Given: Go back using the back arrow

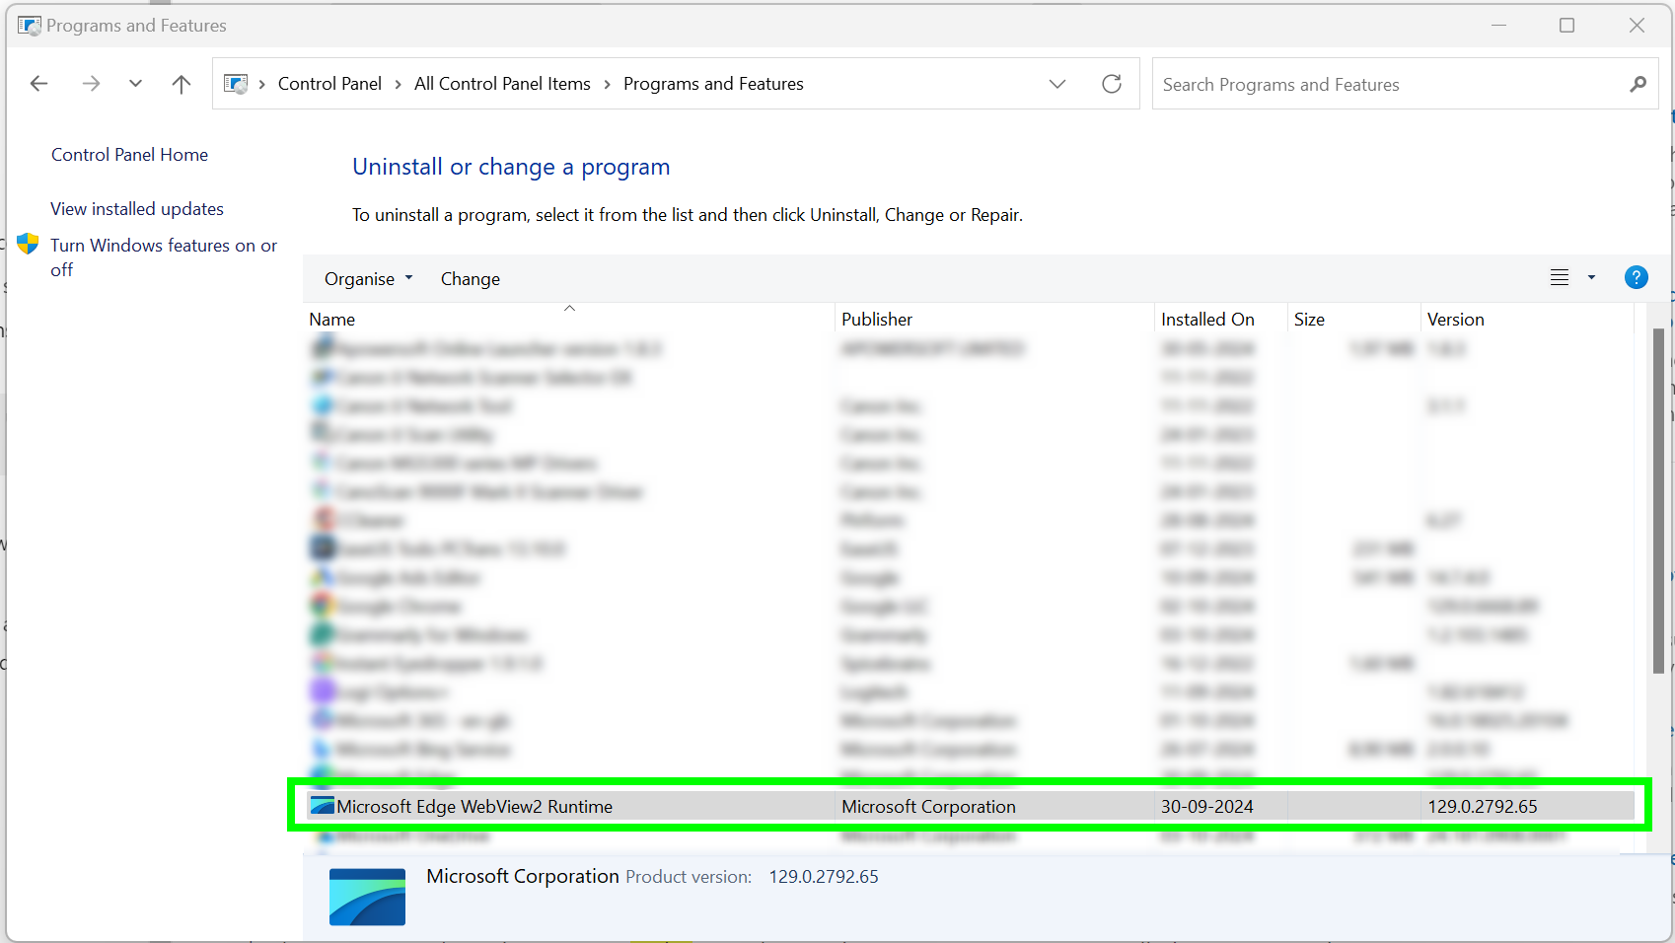Looking at the screenshot, I should [39, 84].
